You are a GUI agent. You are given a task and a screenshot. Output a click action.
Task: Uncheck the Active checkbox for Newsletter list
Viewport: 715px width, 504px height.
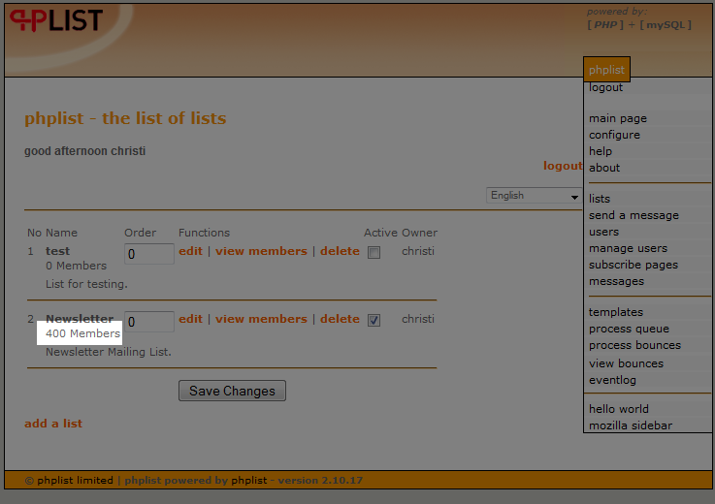(x=374, y=321)
